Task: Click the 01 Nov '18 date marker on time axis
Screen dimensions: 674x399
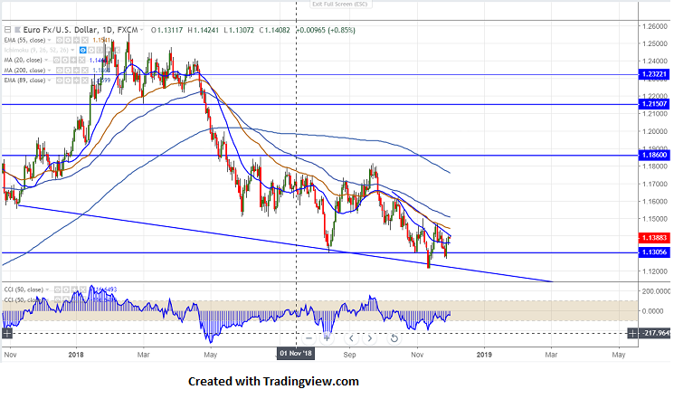Action: 296,354
